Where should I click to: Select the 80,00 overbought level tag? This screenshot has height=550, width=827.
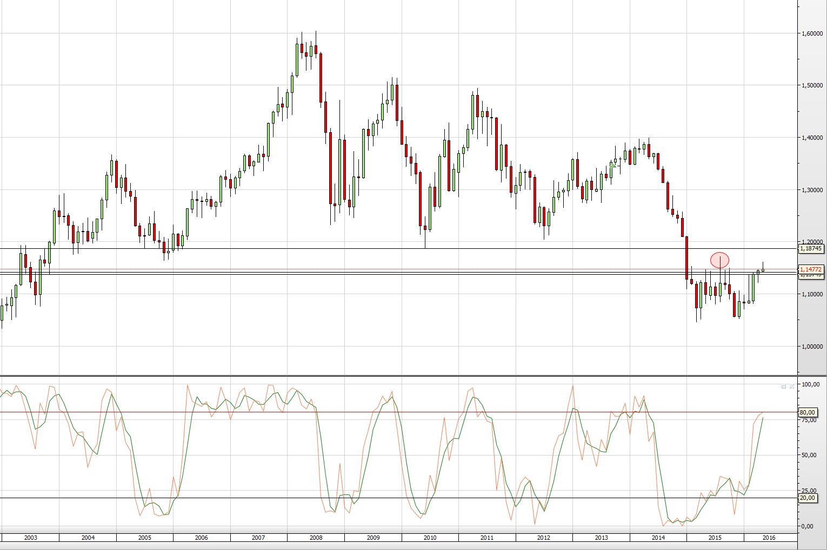(x=808, y=412)
